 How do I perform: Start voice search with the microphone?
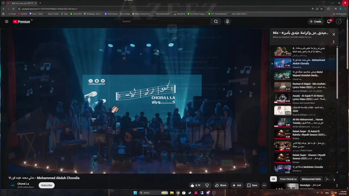click(x=227, y=22)
